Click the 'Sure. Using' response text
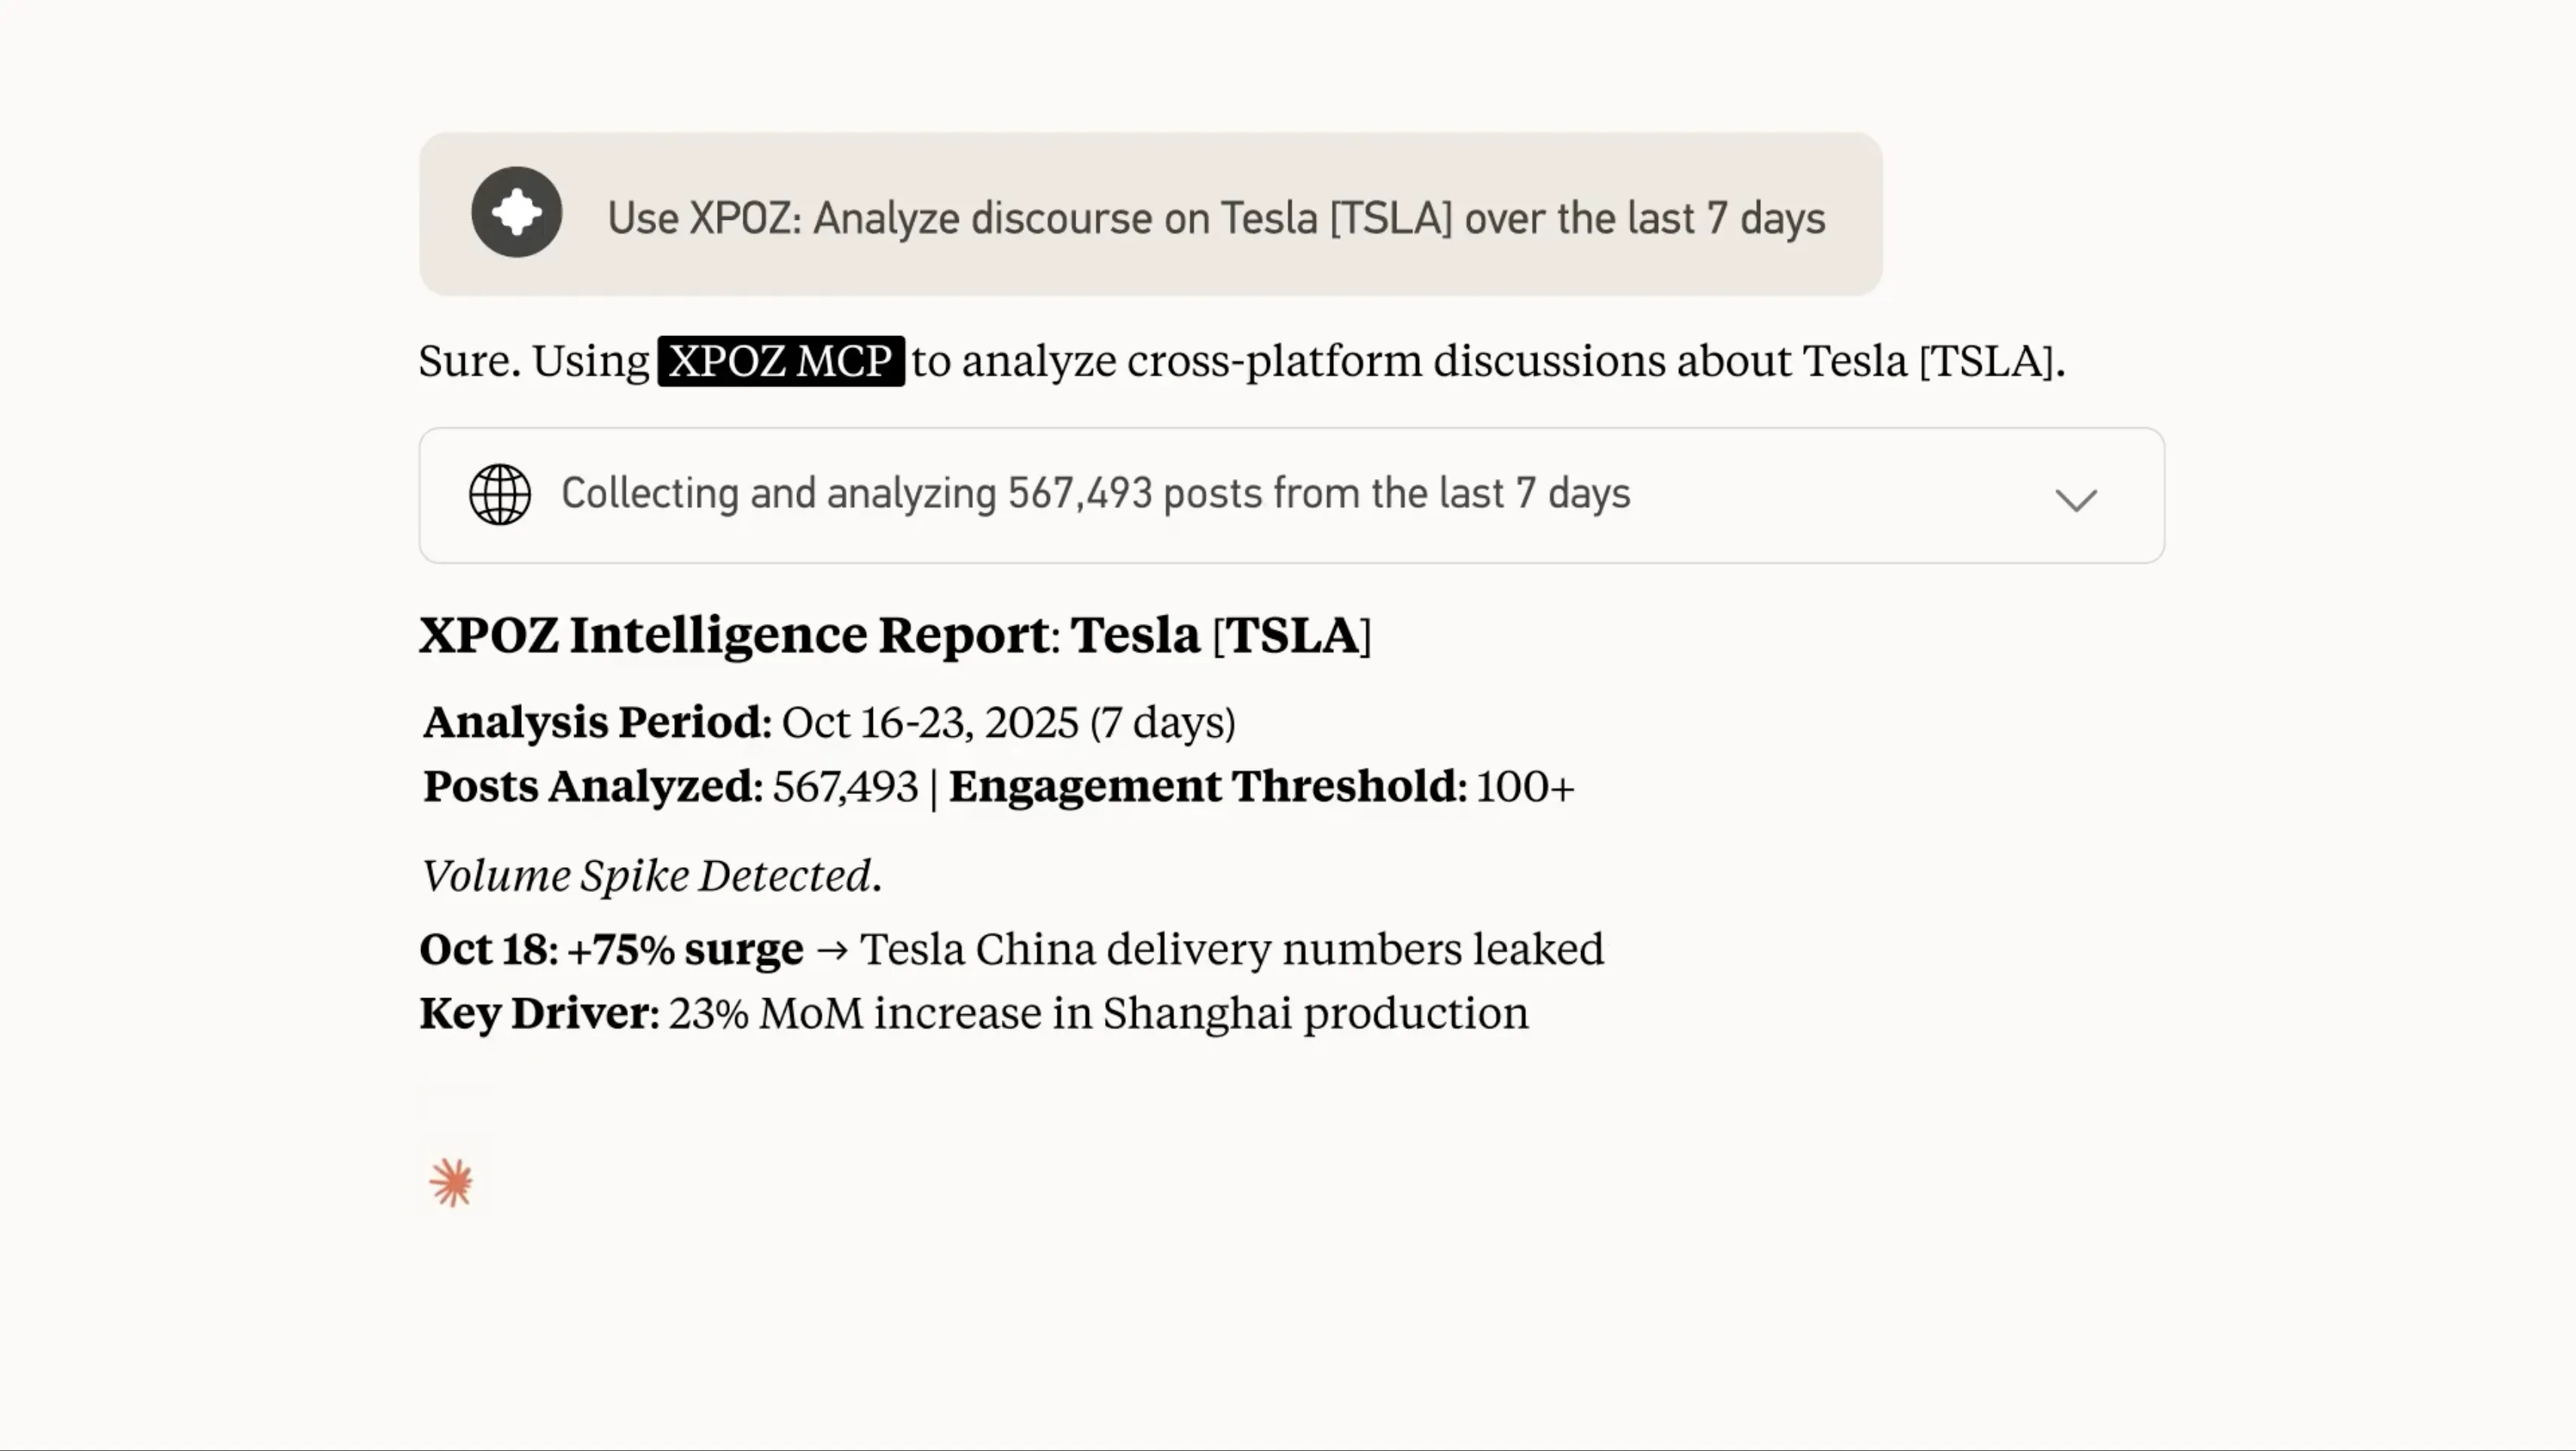 pos(534,361)
